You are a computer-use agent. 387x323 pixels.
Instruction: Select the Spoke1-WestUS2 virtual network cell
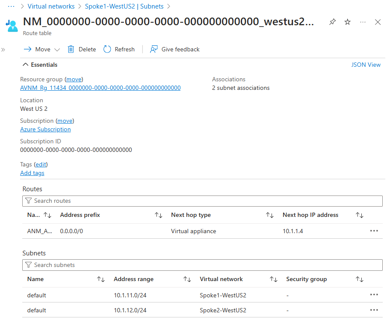pyautogui.click(x=223, y=295)
